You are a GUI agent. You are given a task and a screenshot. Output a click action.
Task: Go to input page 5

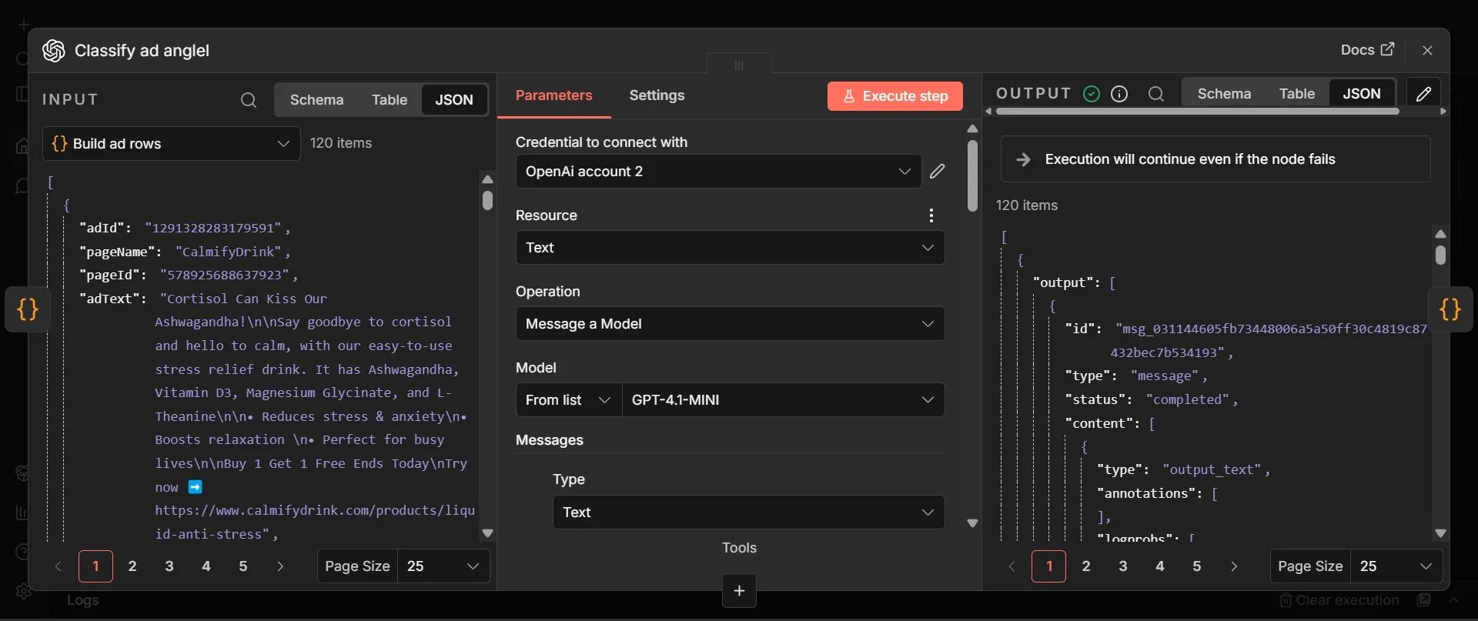click(x=243, y=566)
